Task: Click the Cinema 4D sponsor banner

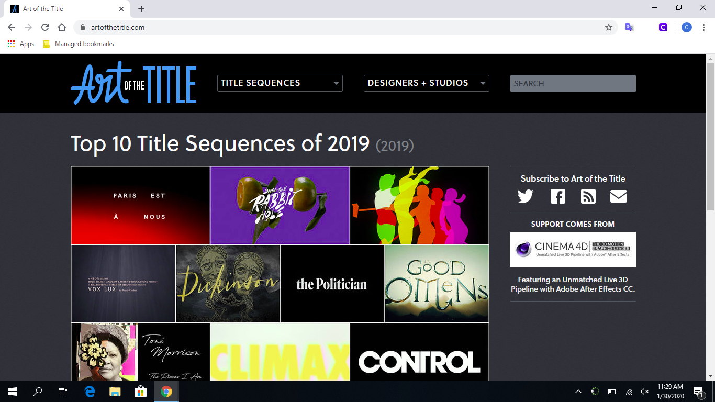Action: pyautogui.click(x=573, y=250)
